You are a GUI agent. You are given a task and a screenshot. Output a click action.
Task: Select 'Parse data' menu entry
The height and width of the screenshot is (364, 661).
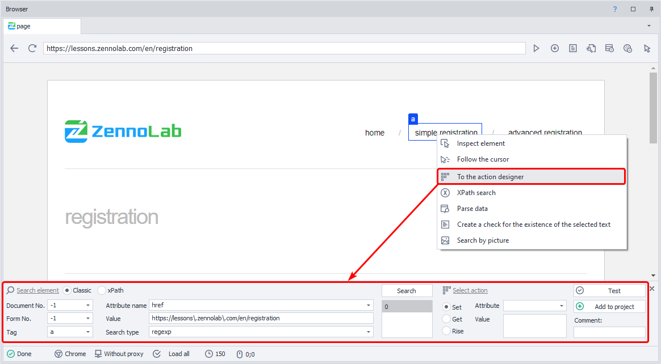coord(472,209)
